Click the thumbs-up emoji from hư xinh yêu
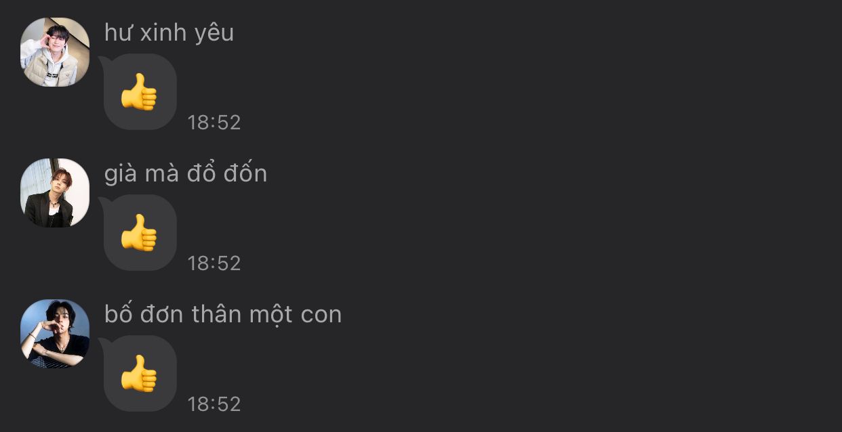The image size is (842, 432). click(x=139, y=92)
